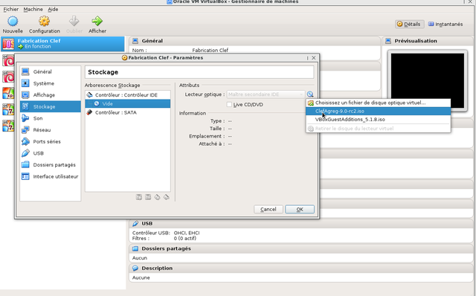Image resolution: width=476 pixels, height=296 pixels.
Task: Click the optical disc chooser icon
Action: click(x=310, y=94)
